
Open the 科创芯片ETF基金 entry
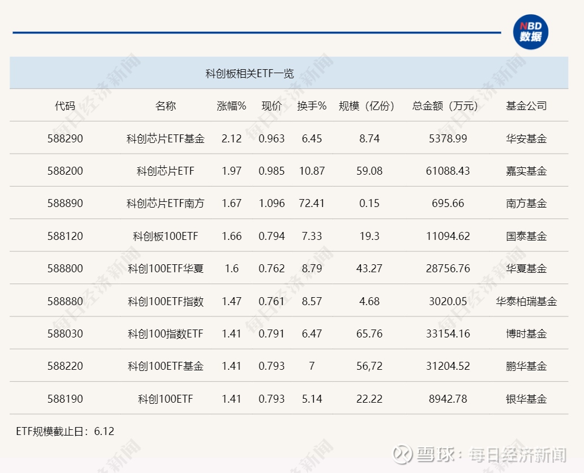coord(167,138)
